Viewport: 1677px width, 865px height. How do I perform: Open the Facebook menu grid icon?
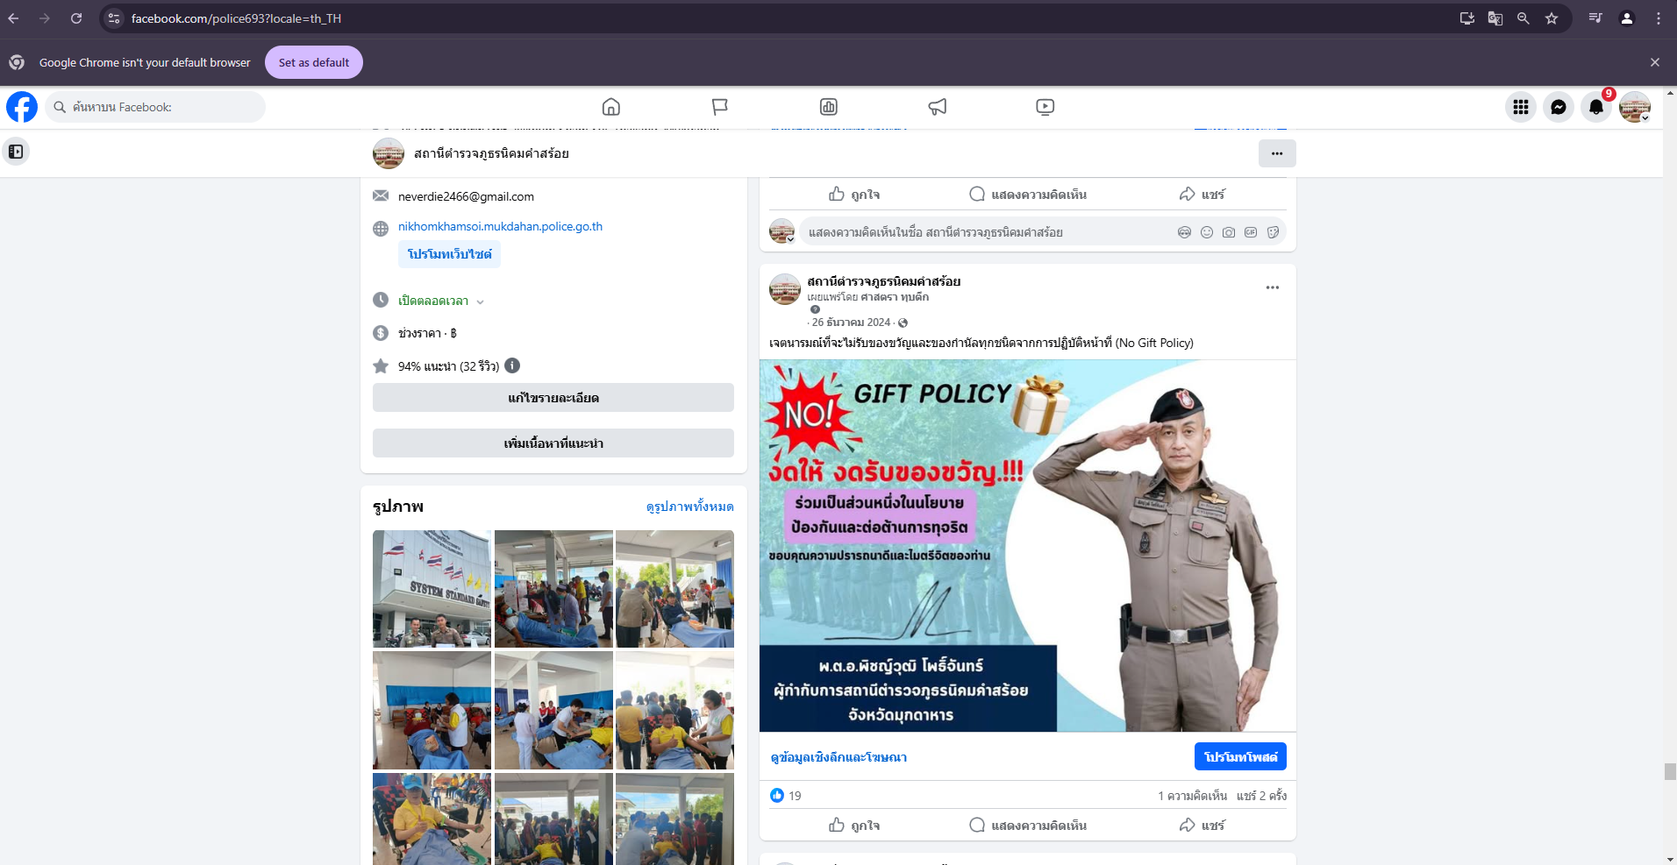point(1520,107)
